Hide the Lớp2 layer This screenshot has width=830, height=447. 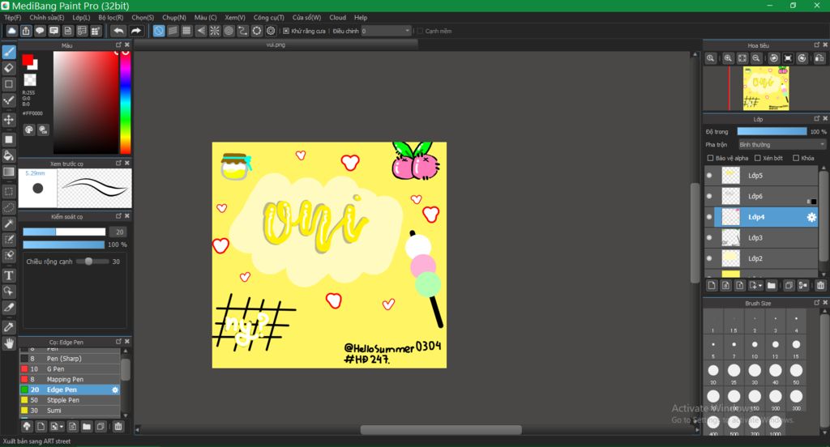point(709,258)
